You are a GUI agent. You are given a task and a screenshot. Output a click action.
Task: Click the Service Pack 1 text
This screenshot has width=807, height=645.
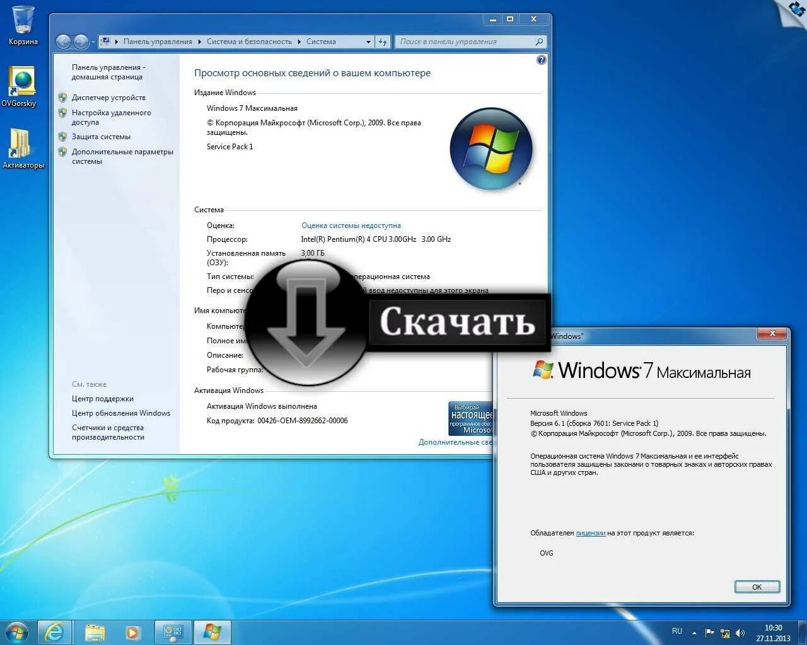coord(230,147)
